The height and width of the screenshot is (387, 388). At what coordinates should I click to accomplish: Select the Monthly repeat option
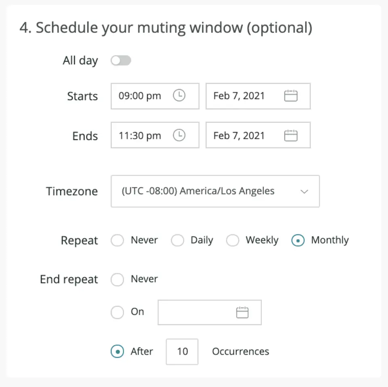298,240
